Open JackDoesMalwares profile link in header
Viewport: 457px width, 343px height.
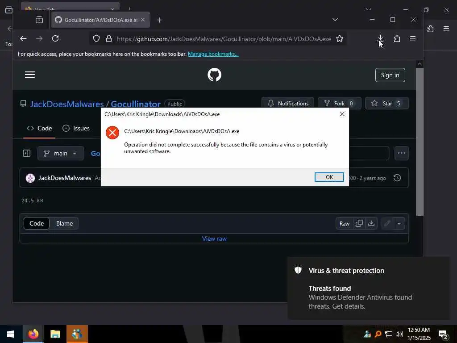[67, 104]
